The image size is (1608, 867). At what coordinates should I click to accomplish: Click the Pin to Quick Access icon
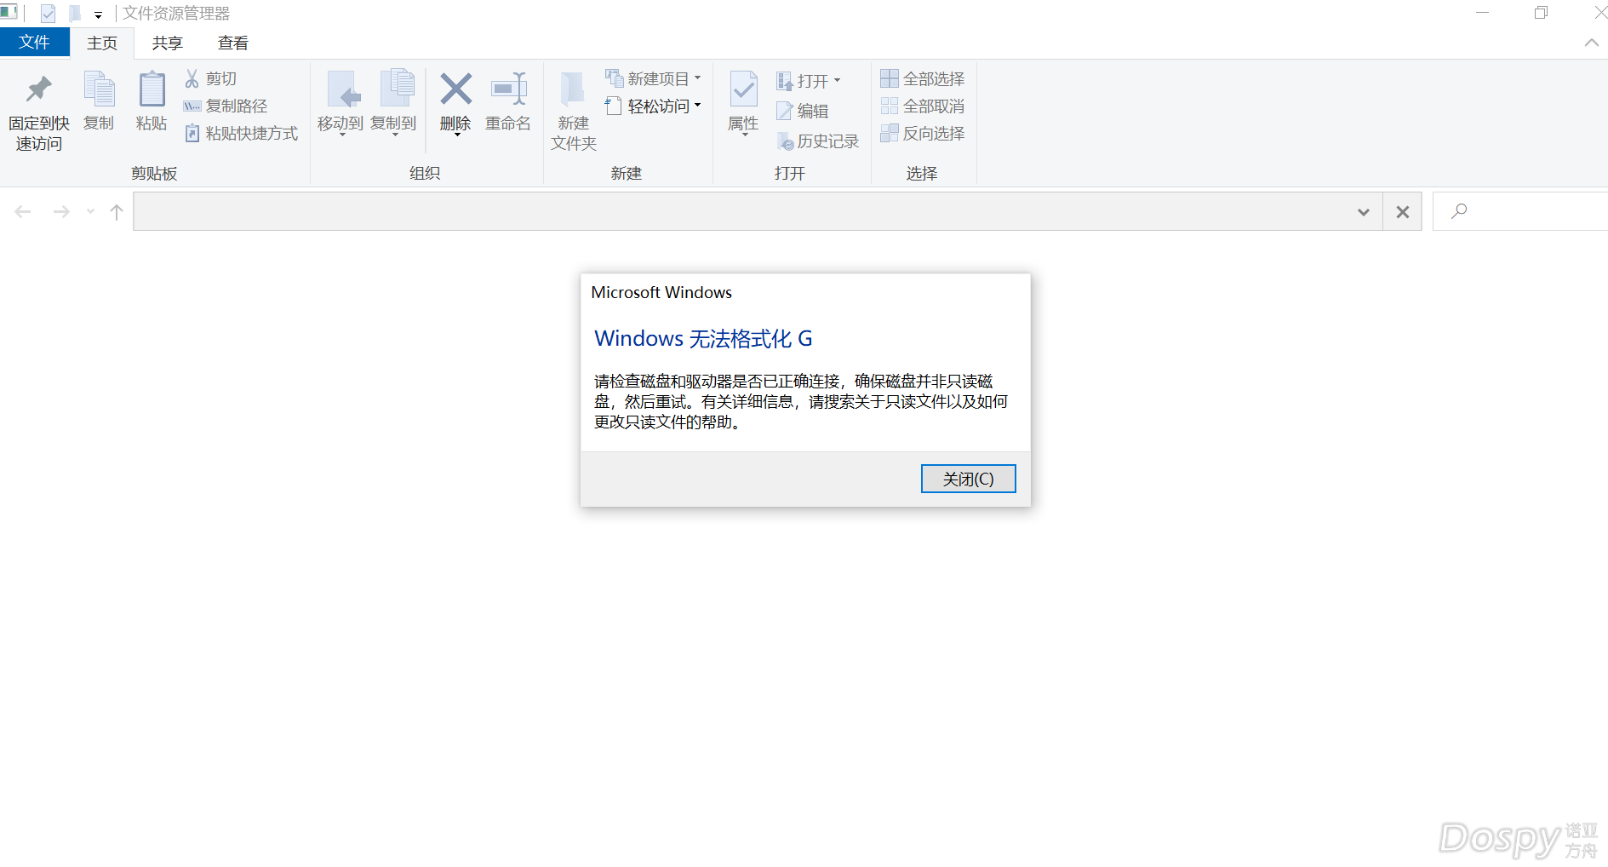coord(39,89)
